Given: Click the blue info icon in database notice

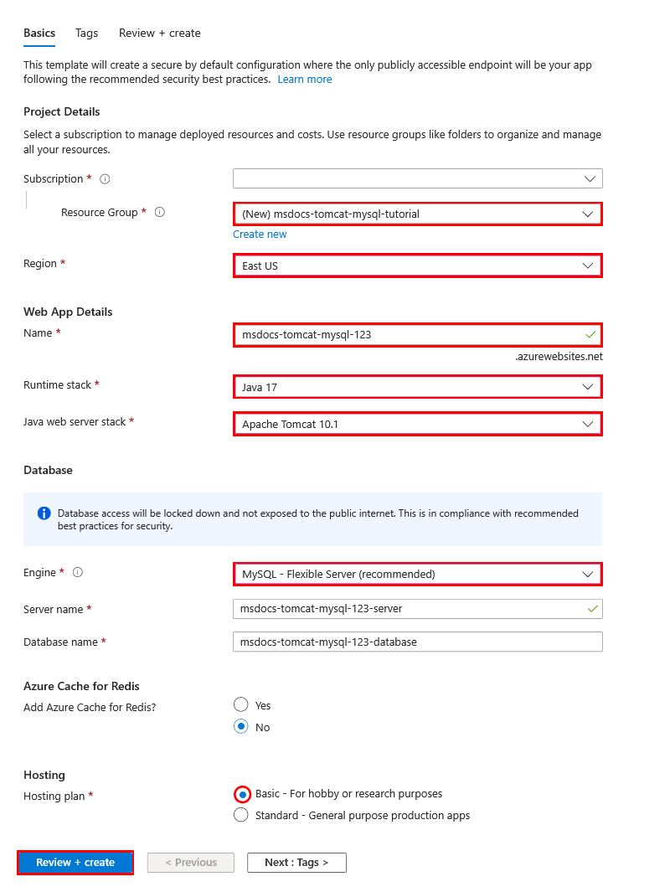Looking at the screenshot, I should tap(44, 513).
